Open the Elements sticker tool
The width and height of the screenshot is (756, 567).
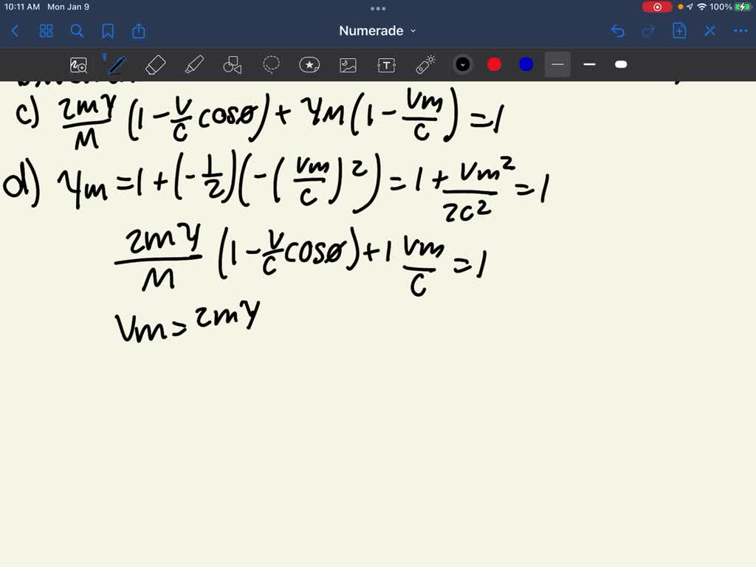[309, 65]
